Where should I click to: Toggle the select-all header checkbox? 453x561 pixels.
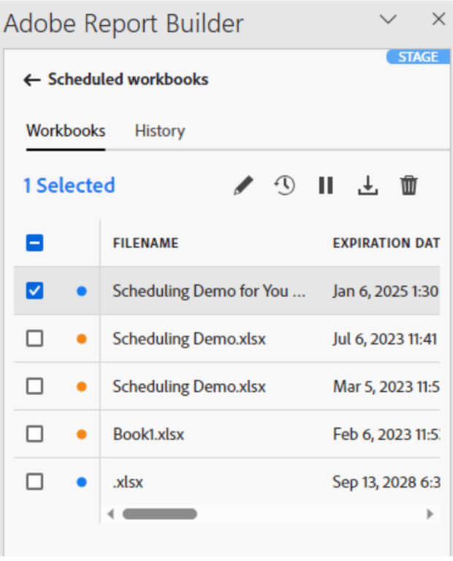click(35, 243)
